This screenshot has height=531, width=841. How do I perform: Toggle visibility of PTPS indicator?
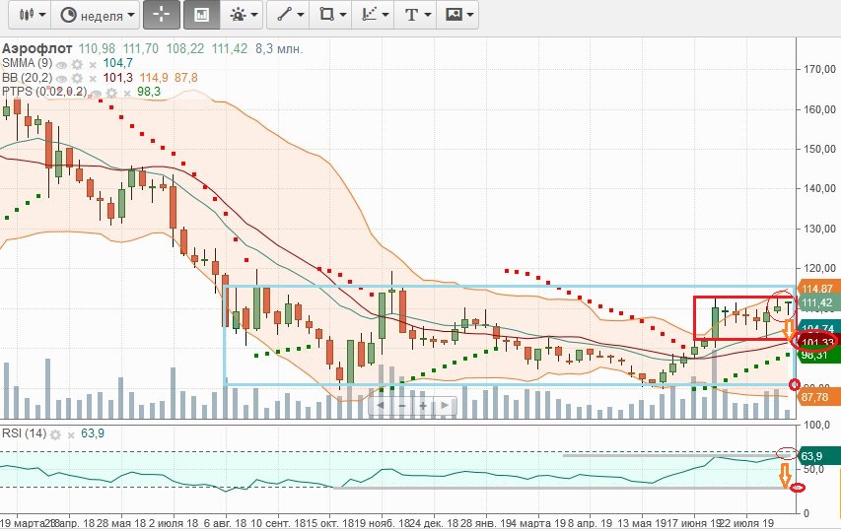pyautogui.click(x=96, y=92)
